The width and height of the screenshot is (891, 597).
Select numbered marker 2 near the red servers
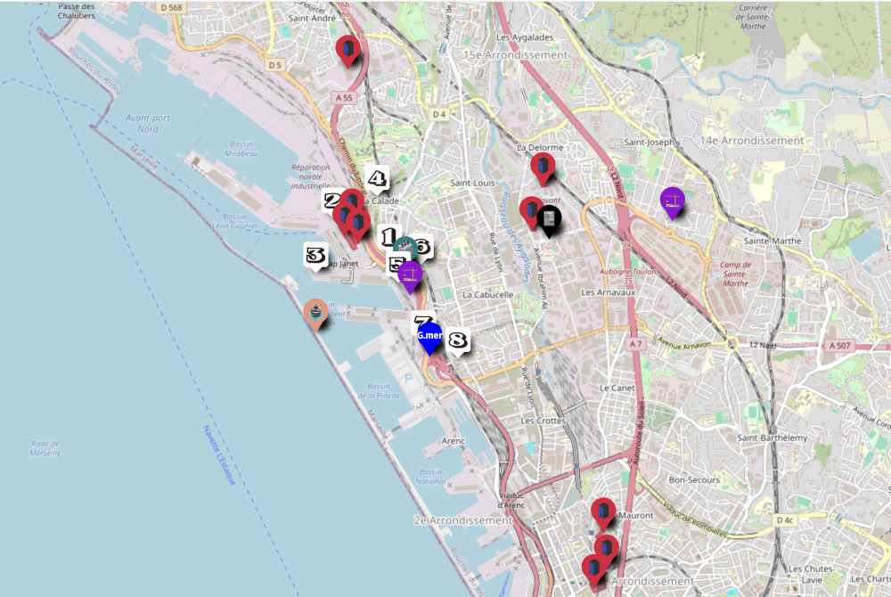[332, 200]
